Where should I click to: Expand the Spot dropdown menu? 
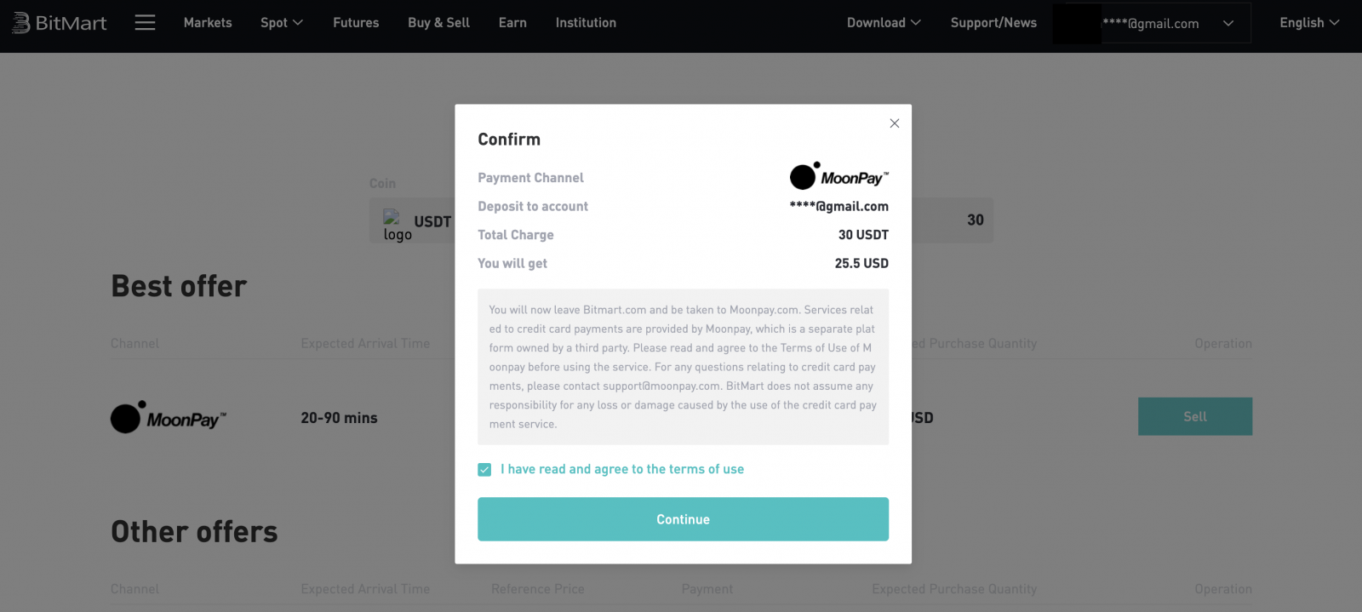click(x=281, y=23)
